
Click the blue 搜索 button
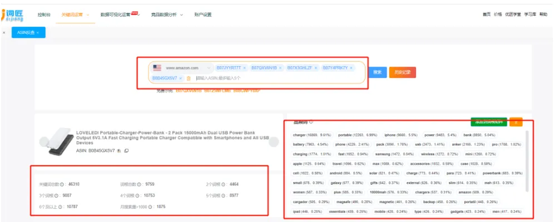coord(377,72)
